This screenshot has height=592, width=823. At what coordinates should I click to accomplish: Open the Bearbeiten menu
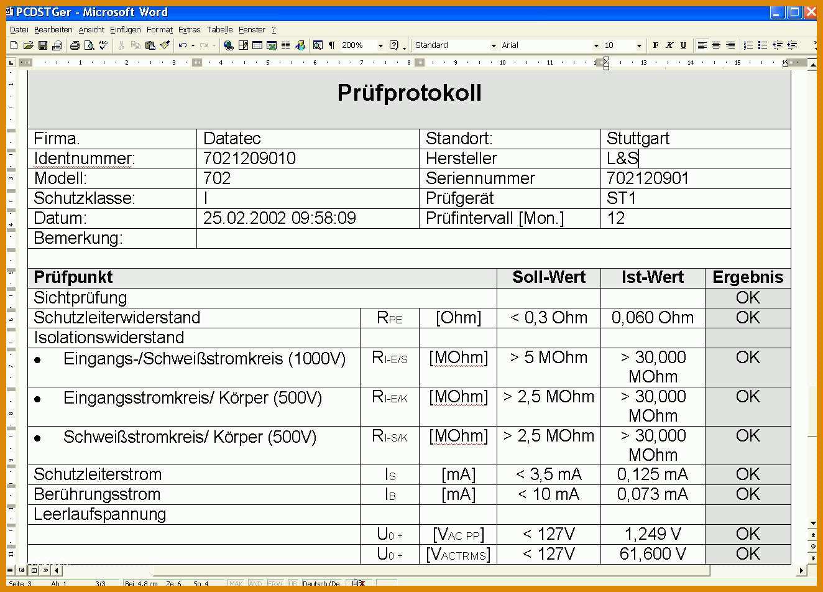[53, 29]
